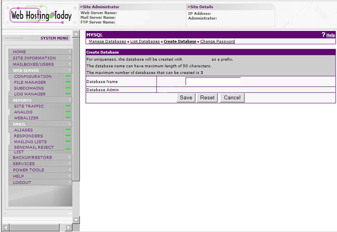
Task: Expand the Mailboxes/Users menu arrow
Action: (69, 64)
